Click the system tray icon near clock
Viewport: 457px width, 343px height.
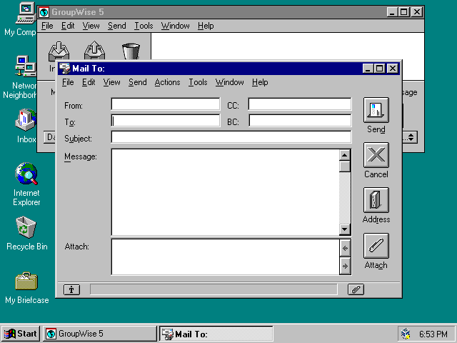coord(406,334)
